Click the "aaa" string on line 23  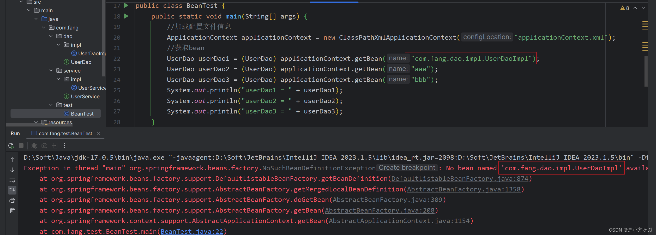tap(420, 69)
